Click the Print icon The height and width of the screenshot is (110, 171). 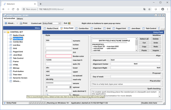tap(21, 23)
